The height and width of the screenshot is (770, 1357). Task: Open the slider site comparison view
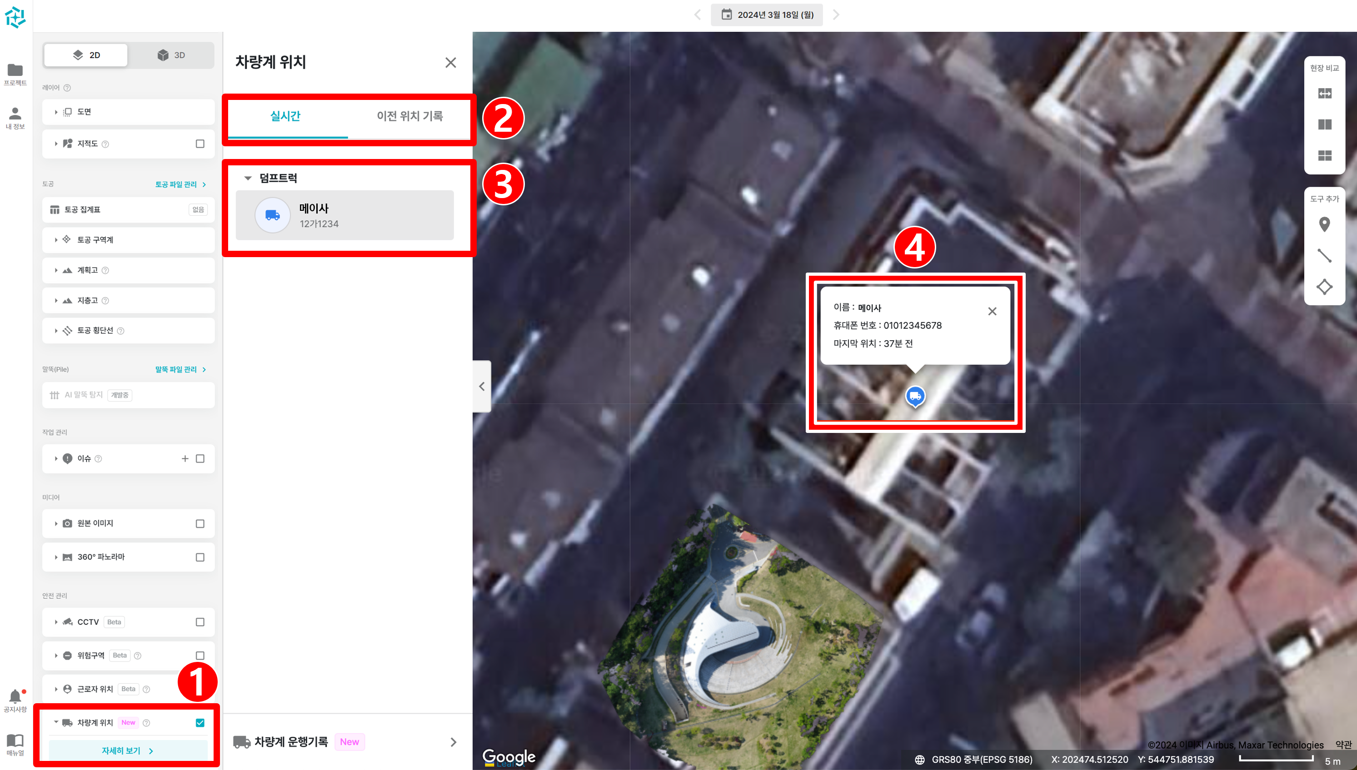pos(1324,94)
